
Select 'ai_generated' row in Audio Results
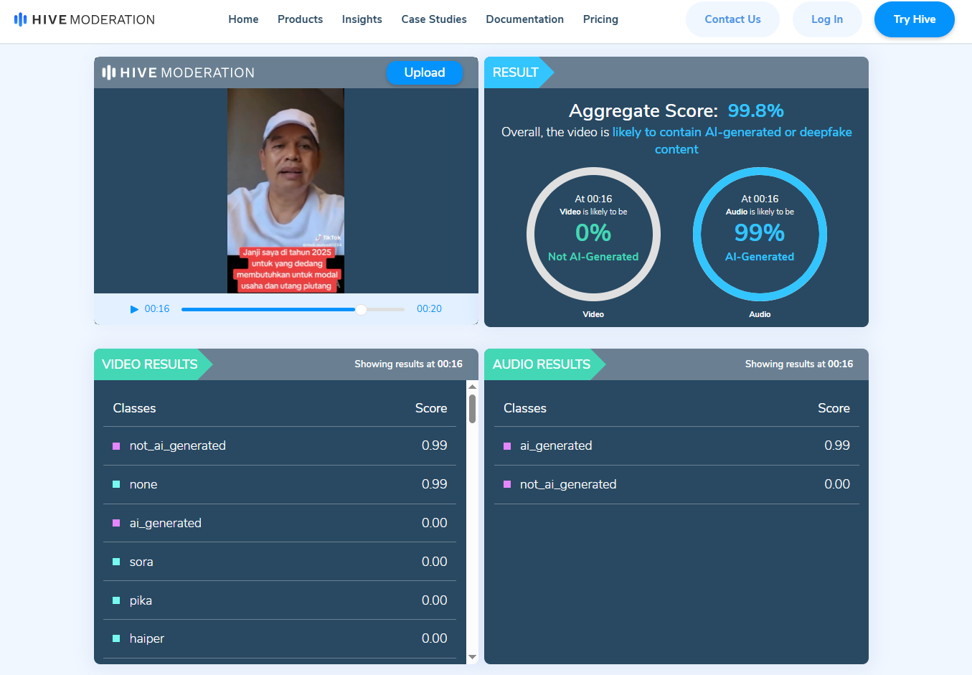click(676, 446)
